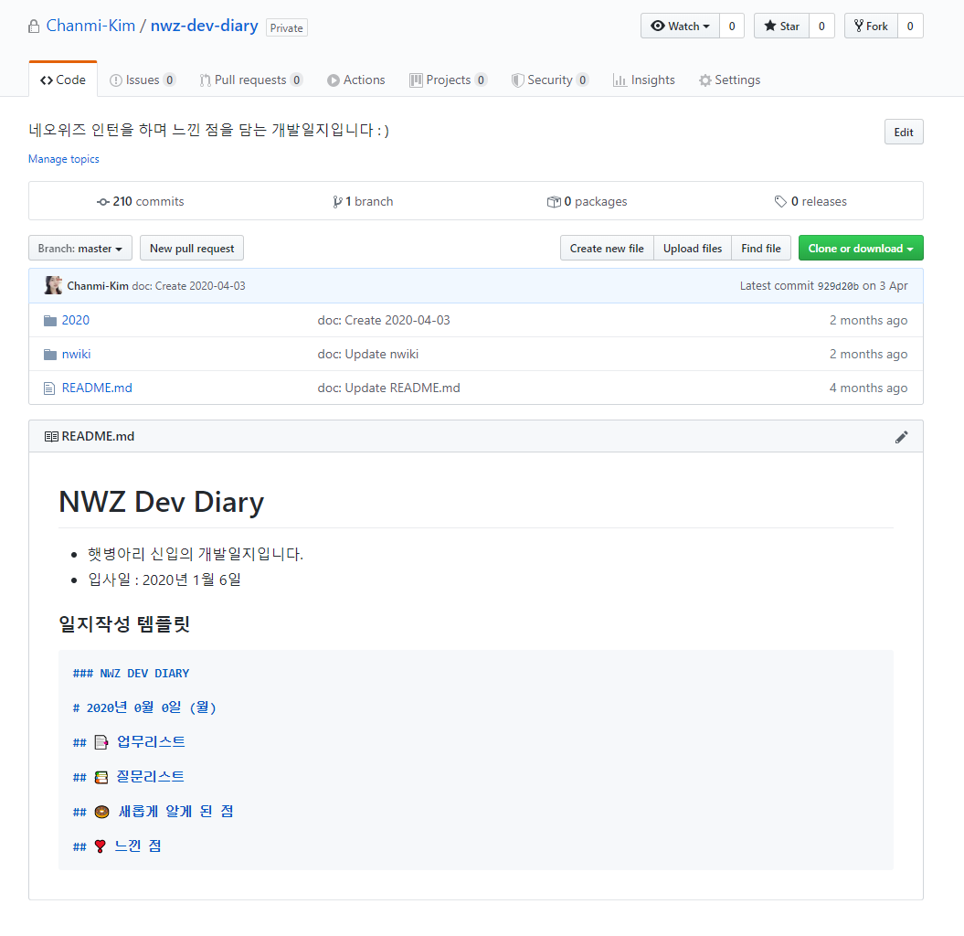Click Upload files
This screenshot has height=936, width=964.
click(693, 249)
